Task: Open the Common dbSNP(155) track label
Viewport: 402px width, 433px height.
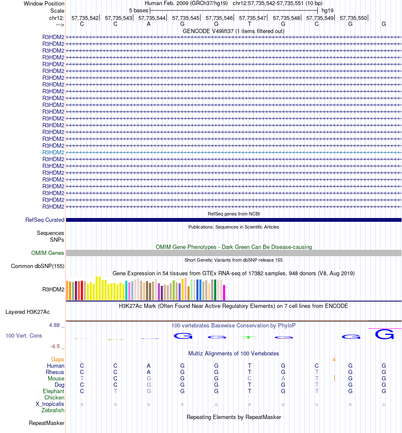Action: [38, 266]
